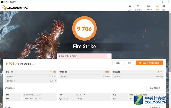This screenshot has height=108, width=171.
Task: Click the 9 706 score circle
Action: (x=84, y=29)
